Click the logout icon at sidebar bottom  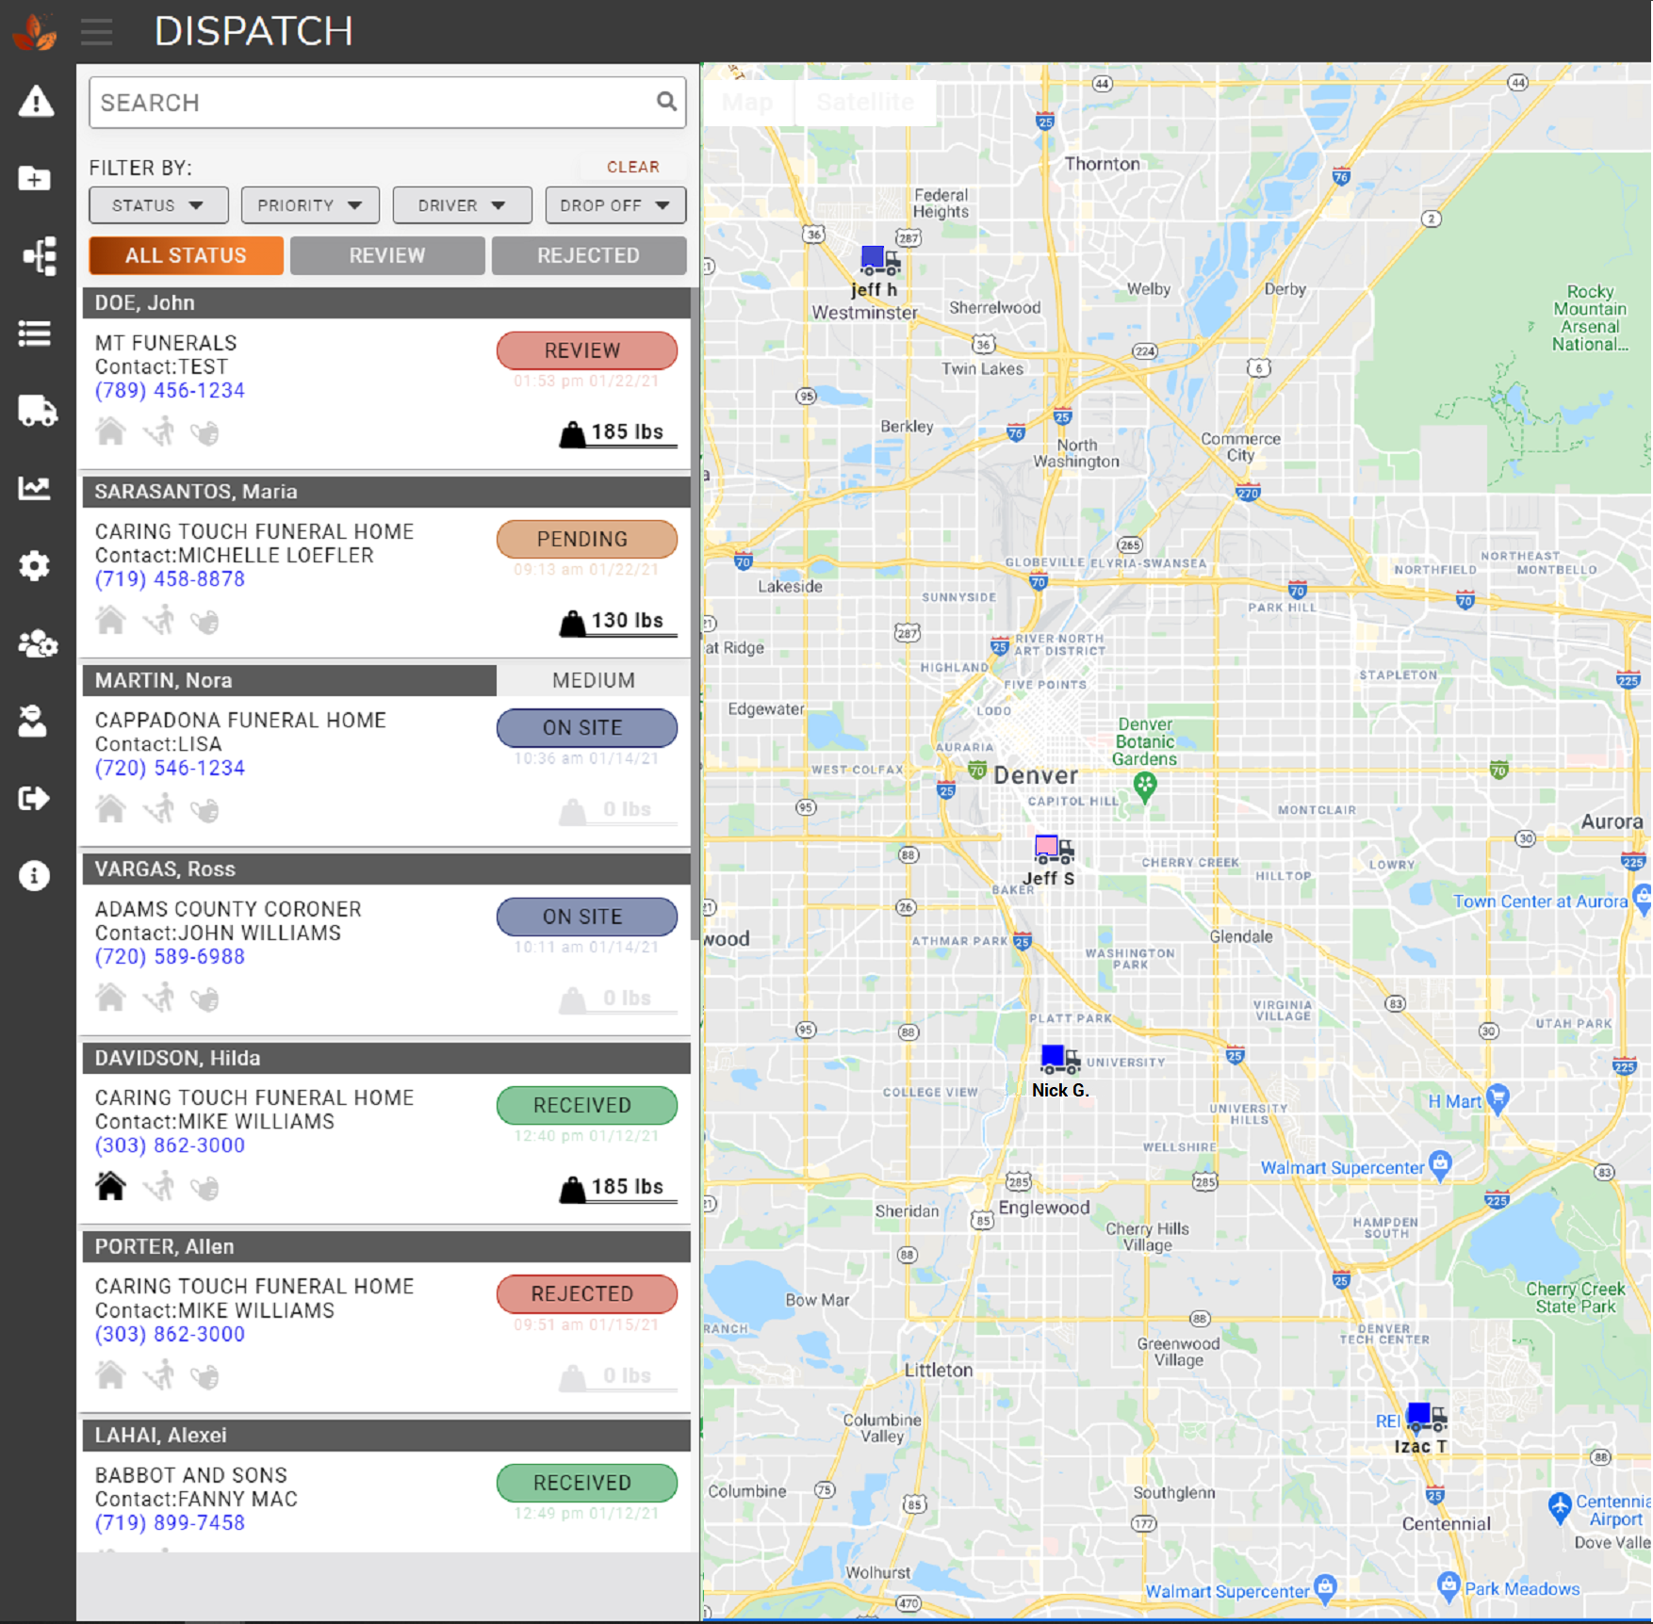tap(34, 799)
